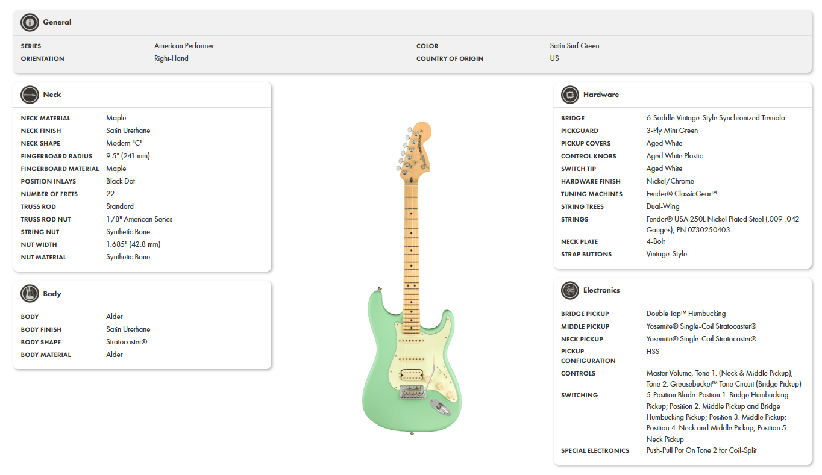The image size is (822, 475).
Task: Click the 5-Position Blade switching description
Action: (717, 417)
